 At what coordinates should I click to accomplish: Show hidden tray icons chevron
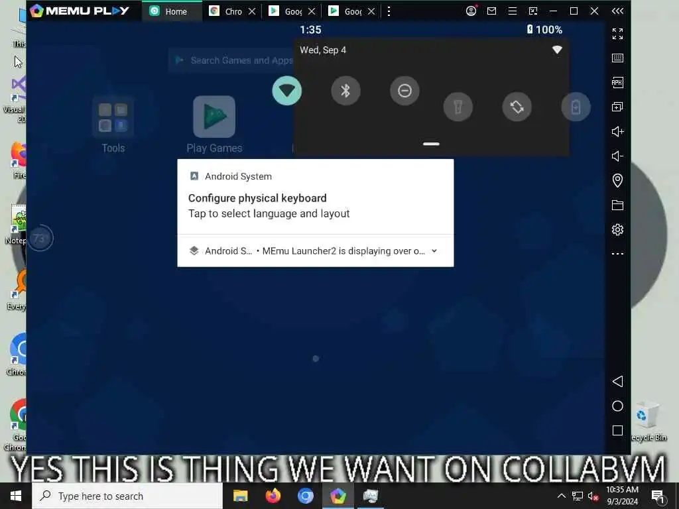coord(561,496)
